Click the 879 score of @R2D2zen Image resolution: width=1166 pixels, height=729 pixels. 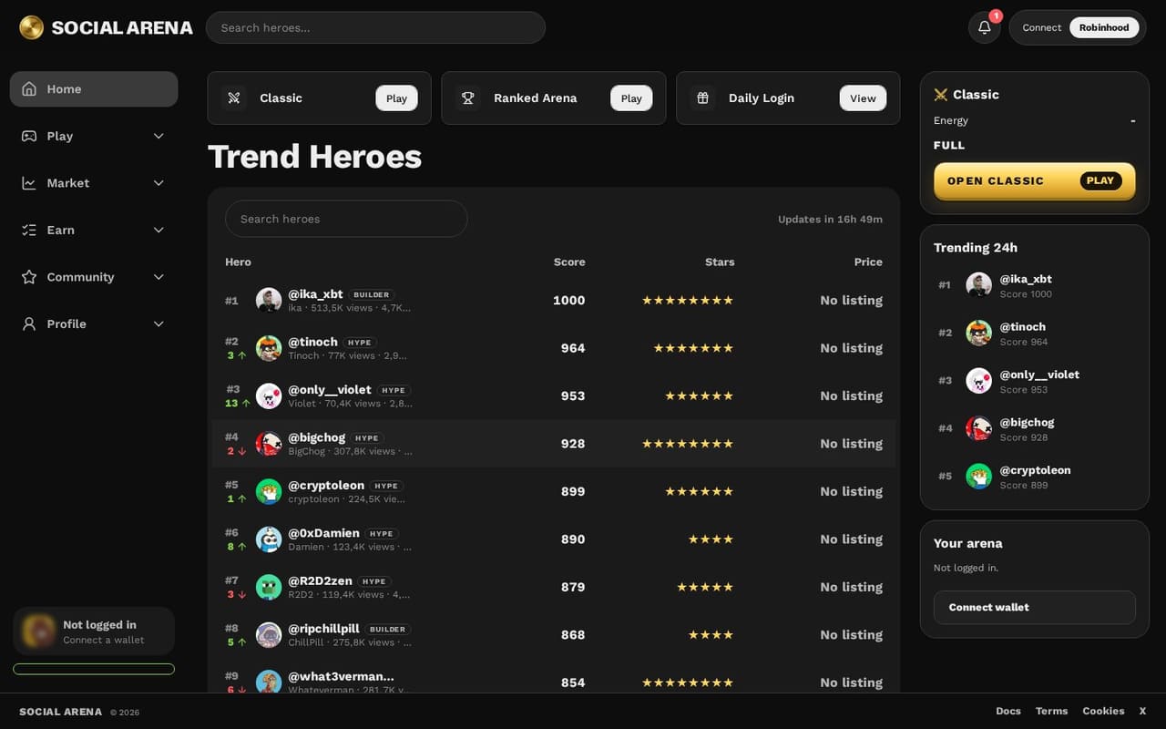573,587
